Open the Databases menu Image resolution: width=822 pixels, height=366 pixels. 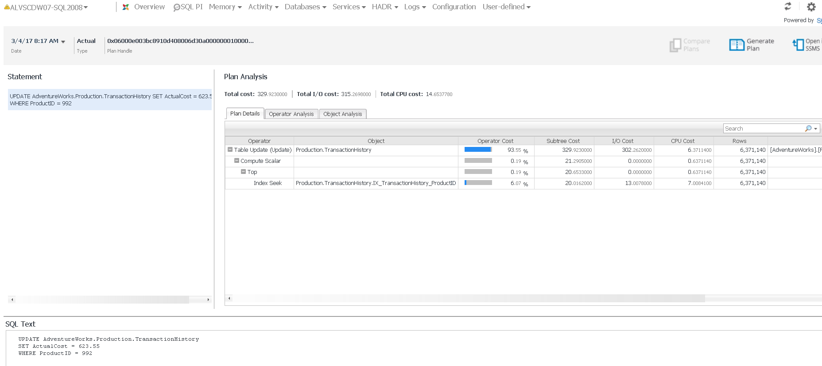point(305,7)
